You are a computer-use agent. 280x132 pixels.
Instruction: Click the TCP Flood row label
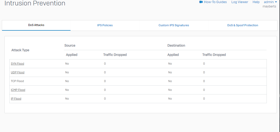point(17,81)
